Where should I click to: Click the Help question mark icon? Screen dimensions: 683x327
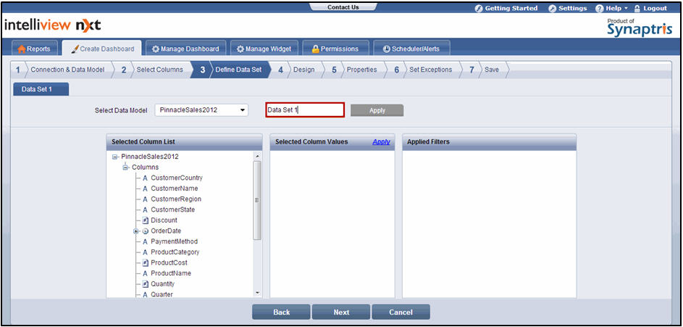point(600,8)
